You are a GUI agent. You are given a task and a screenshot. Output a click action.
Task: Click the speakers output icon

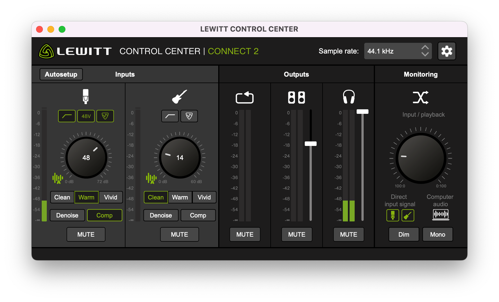click(297, 97)
